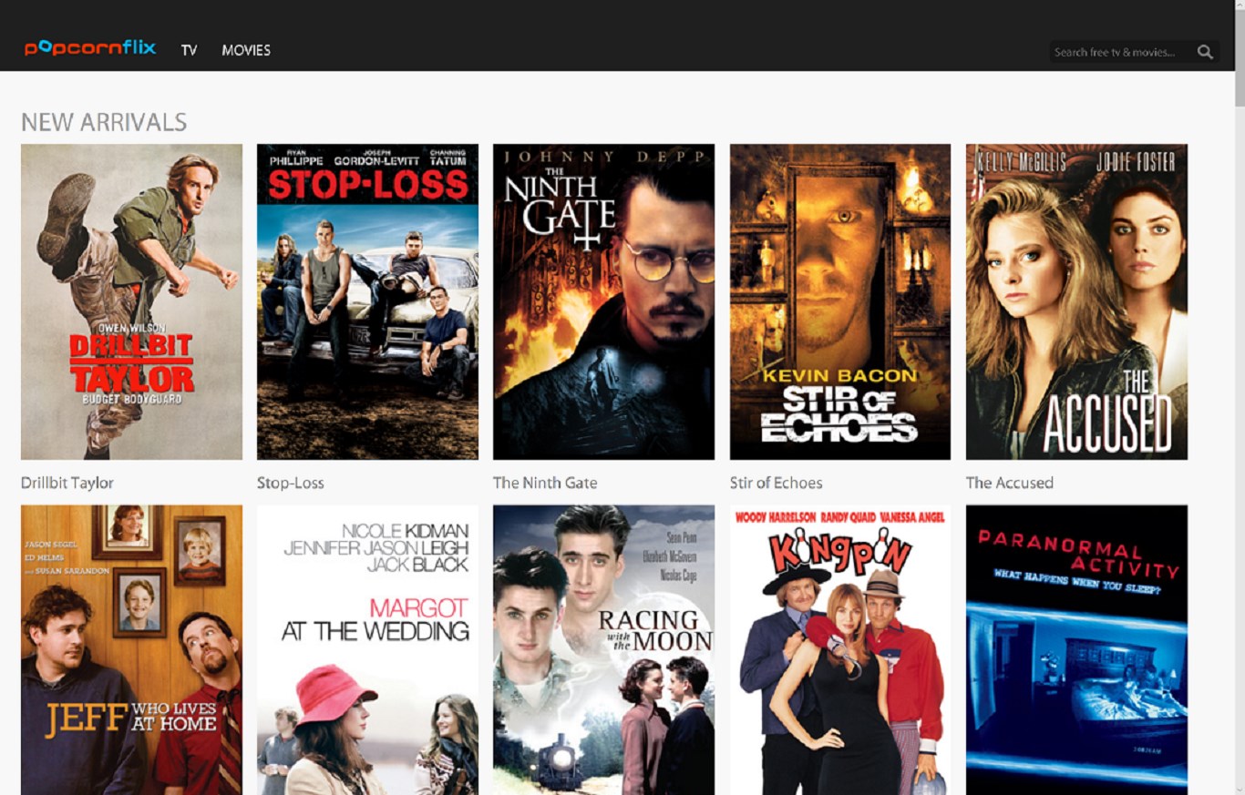This screenshot has height=795, width=1245.
Task: Click the NEW ARRIVALS heading
Action: (104, 122)
